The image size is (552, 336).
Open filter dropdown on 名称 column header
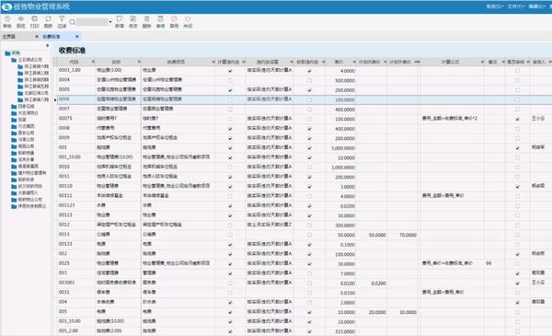(139, 62)
